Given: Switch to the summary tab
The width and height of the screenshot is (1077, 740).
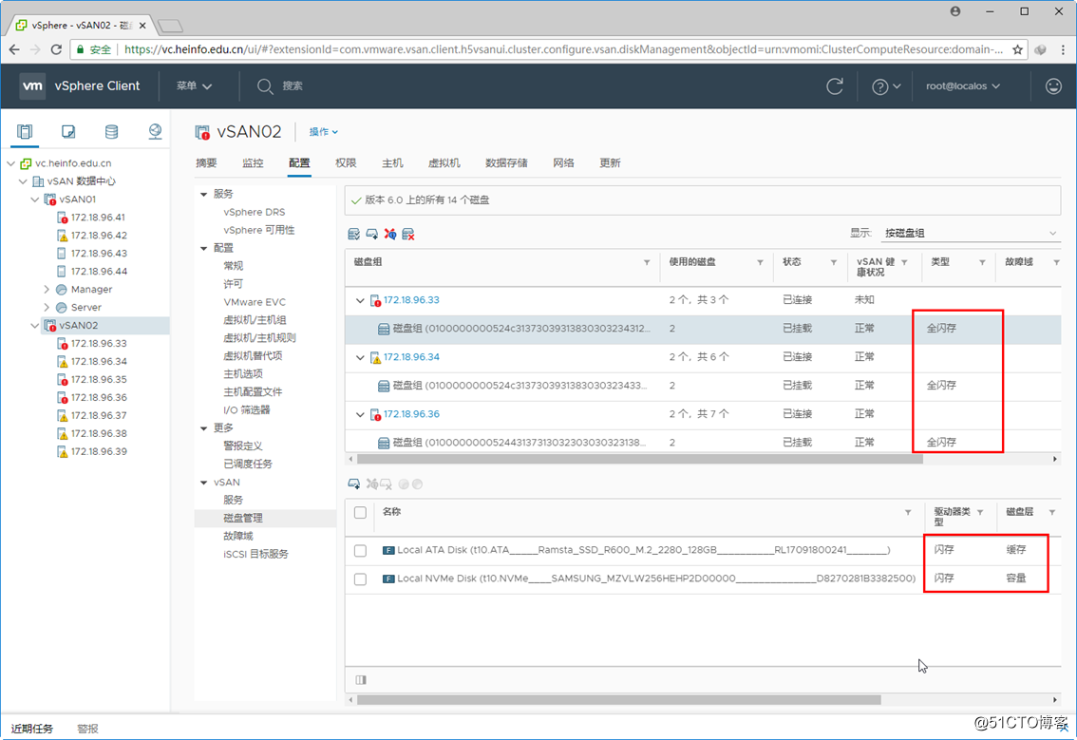Looking at the screenshot, I should pyautogui.click(x=206, y=162).
